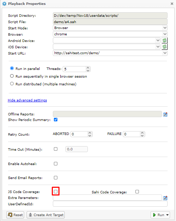Click Create Ant Target button
Screen dimensions: 176x221
click(x=46, y=215)
